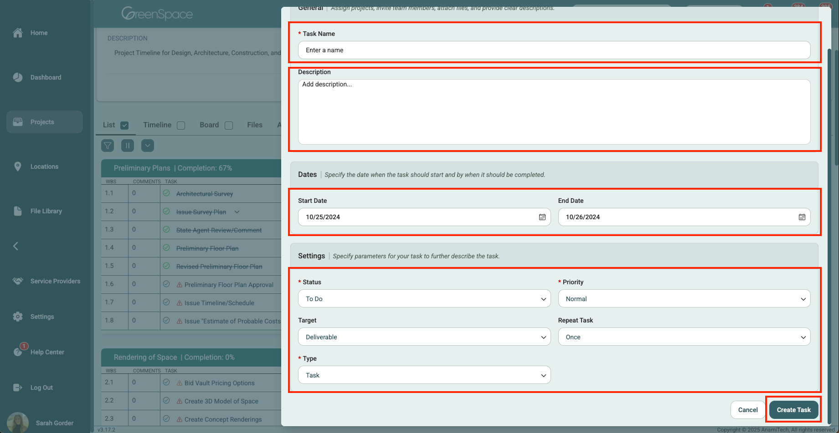Viewport: 839px width, 433px height.
Task: Open the Repeat Task dropdown
Action: 684,337
